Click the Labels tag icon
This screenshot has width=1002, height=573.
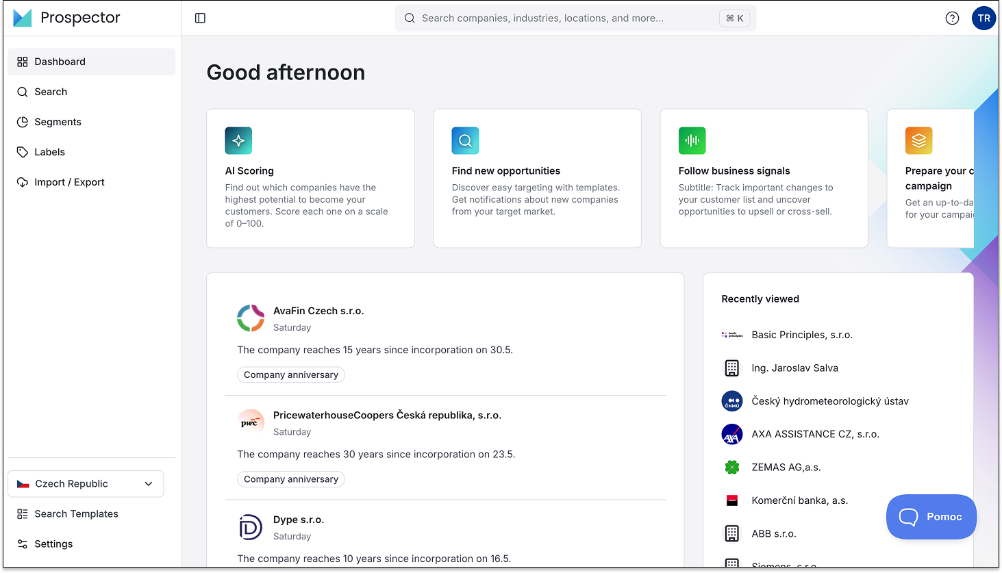pyautogui.click(x=23, y=152)
